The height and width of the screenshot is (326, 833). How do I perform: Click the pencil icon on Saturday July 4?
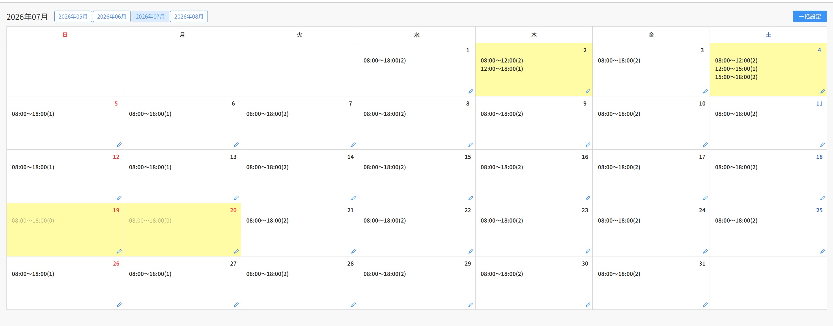(822, 91)
